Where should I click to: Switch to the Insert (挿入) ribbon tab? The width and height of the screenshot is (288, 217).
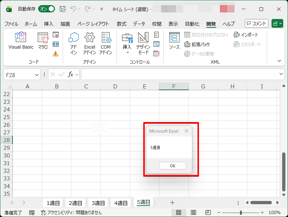[48, 24]
